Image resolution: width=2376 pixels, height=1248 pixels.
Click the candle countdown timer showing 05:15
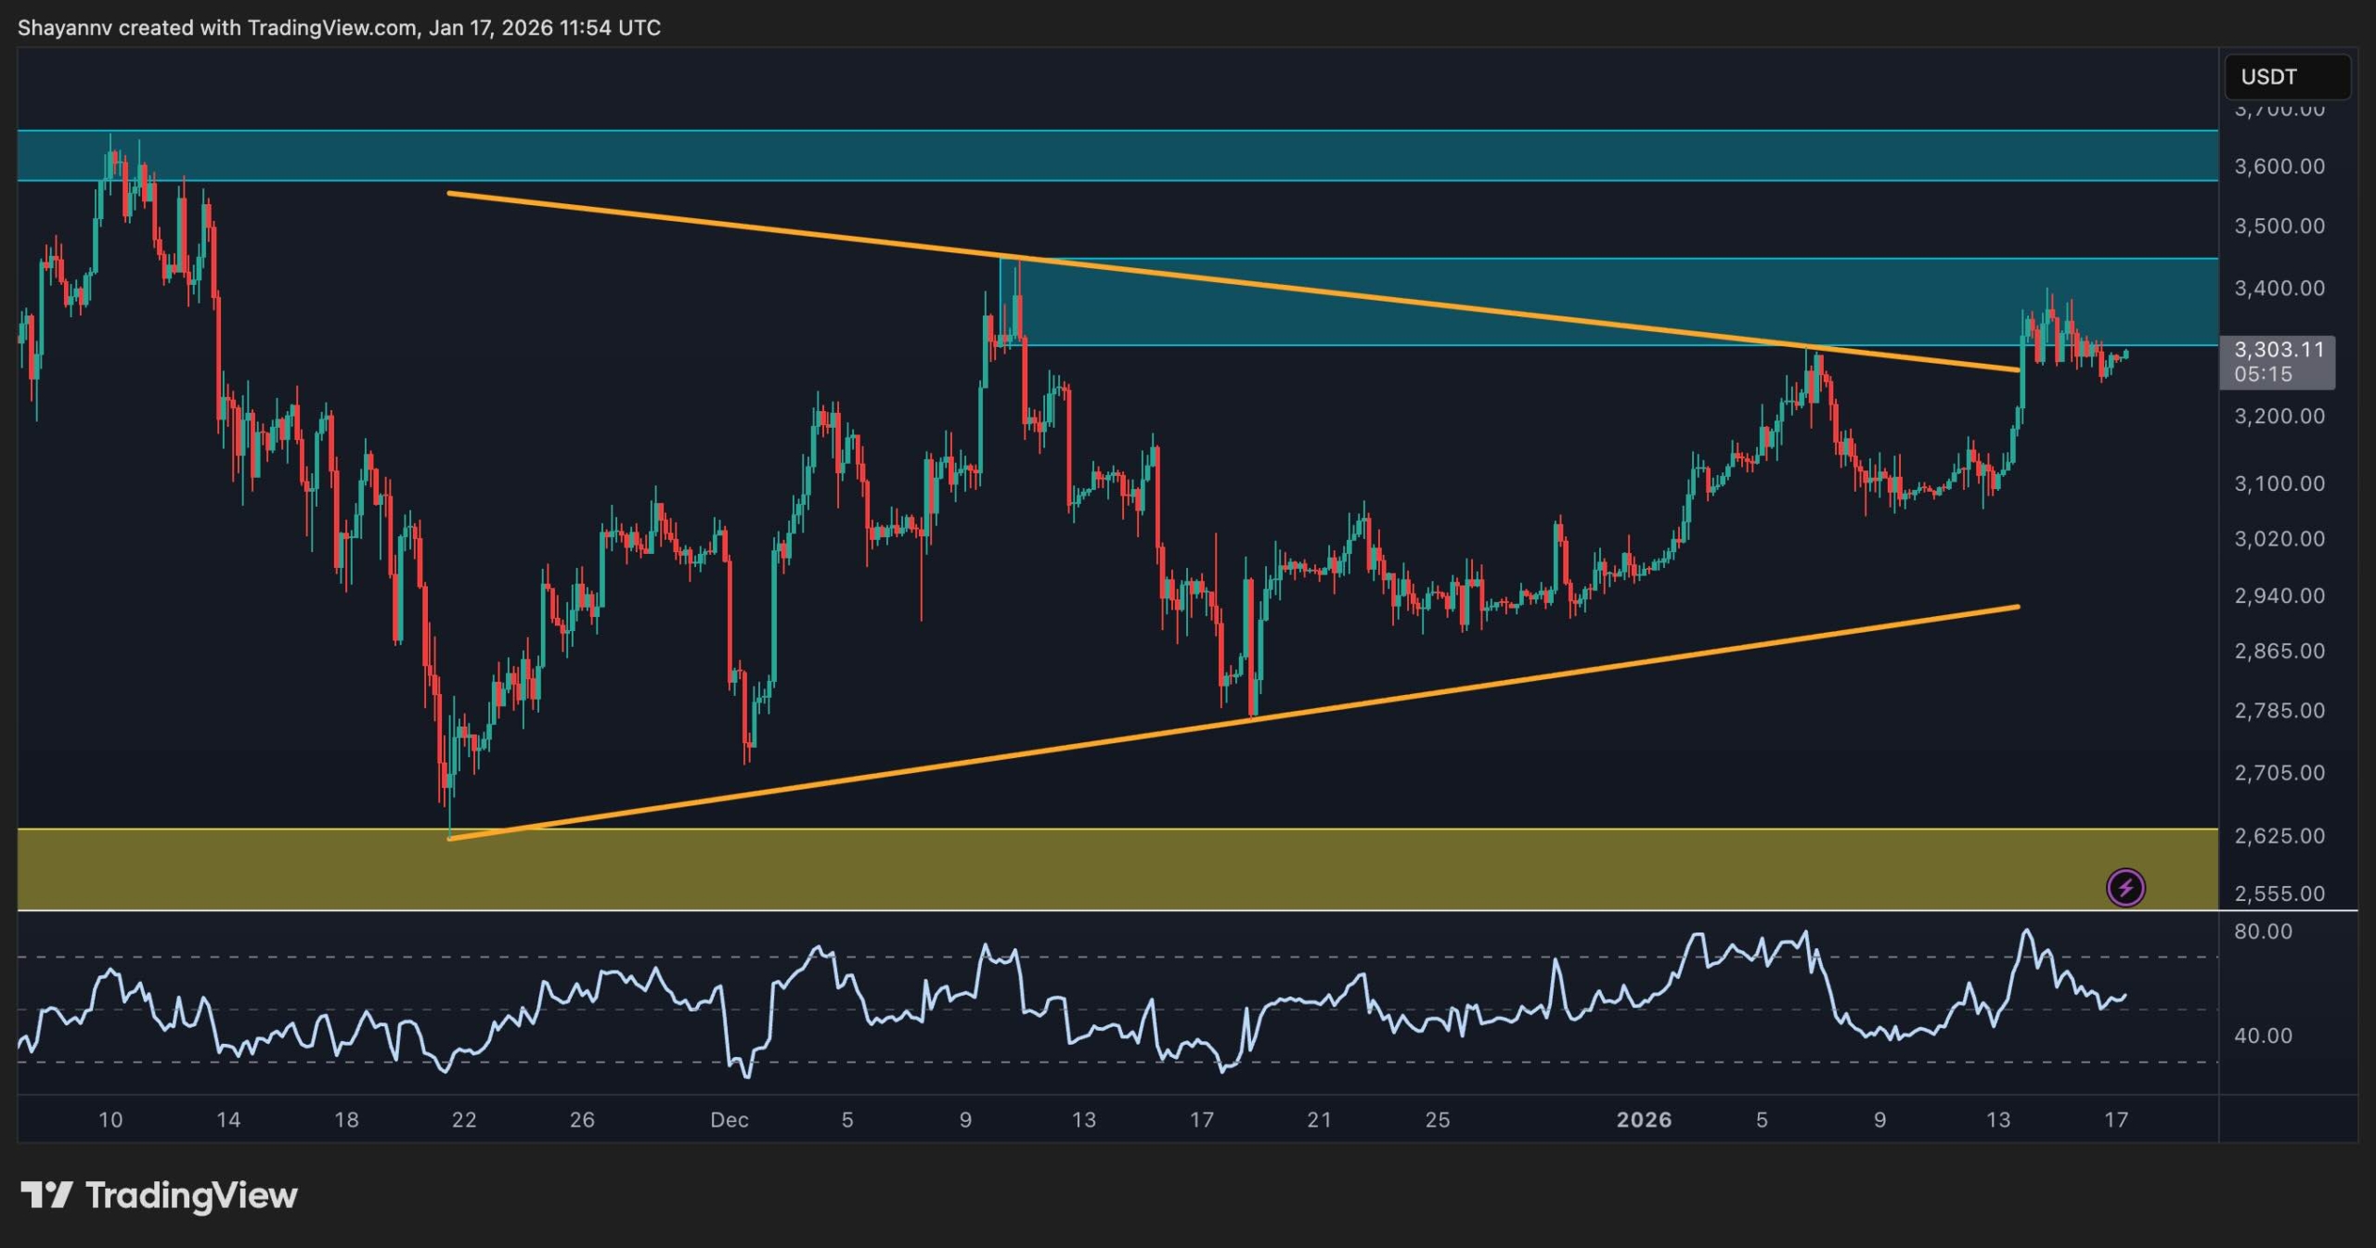(2276, 375)
